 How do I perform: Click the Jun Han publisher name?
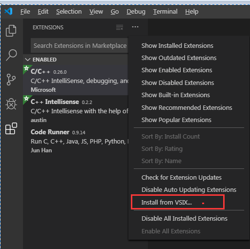[42, 150]
